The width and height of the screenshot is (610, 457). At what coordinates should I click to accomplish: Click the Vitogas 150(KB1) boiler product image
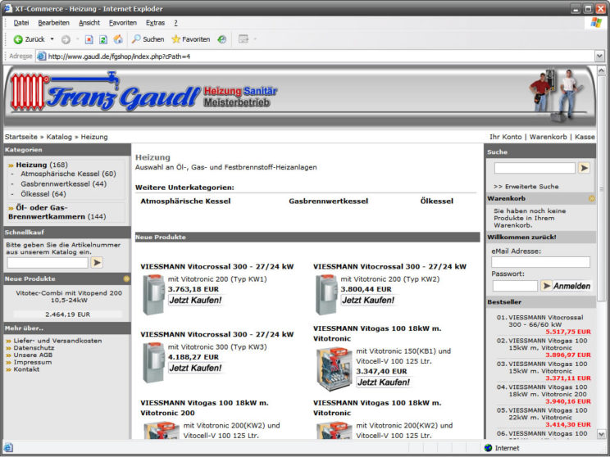click(x=334, y=369)
